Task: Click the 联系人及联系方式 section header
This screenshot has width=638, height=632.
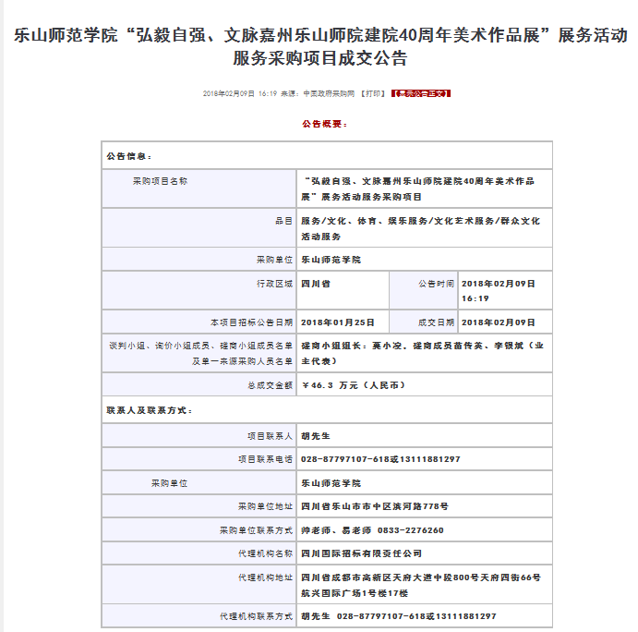Action: click(x=149, y=409)
